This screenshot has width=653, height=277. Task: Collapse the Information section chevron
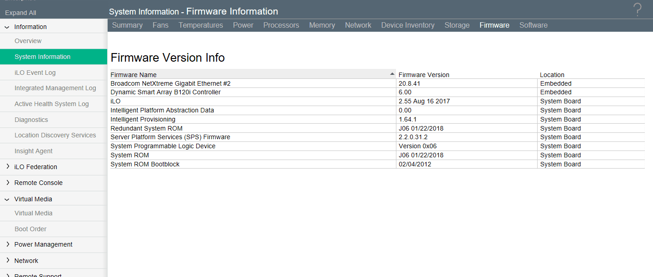[7, 27]
